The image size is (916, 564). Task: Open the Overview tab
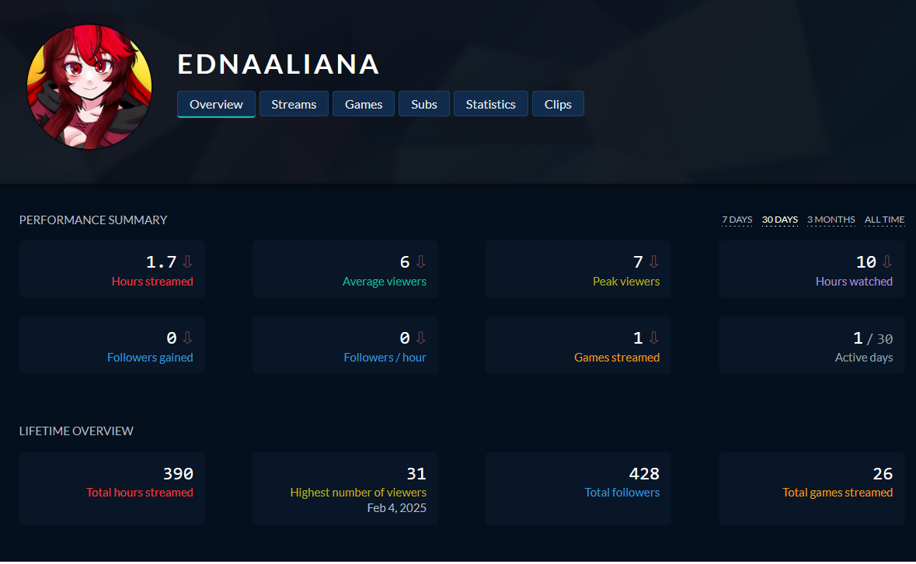click(x=216, y=104)
